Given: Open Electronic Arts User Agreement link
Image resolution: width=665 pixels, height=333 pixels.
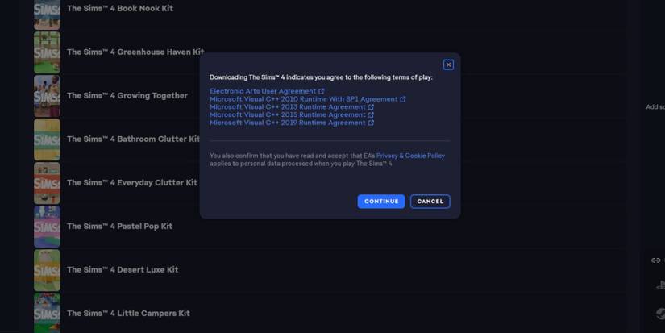Looking at the screenshot, I should click(263, 91).
